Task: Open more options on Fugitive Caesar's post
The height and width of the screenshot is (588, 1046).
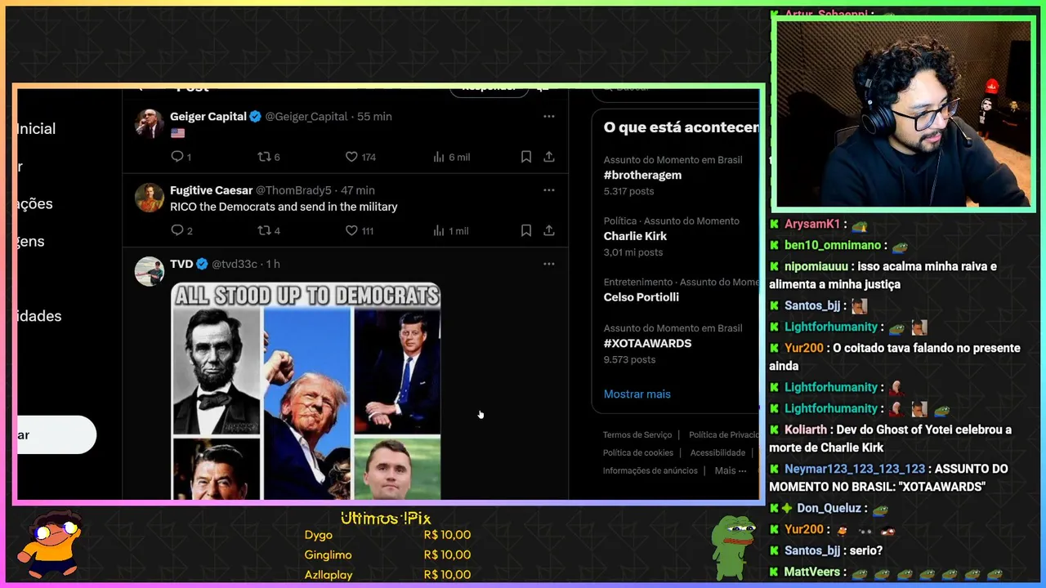Action: [x=549, y=190]
